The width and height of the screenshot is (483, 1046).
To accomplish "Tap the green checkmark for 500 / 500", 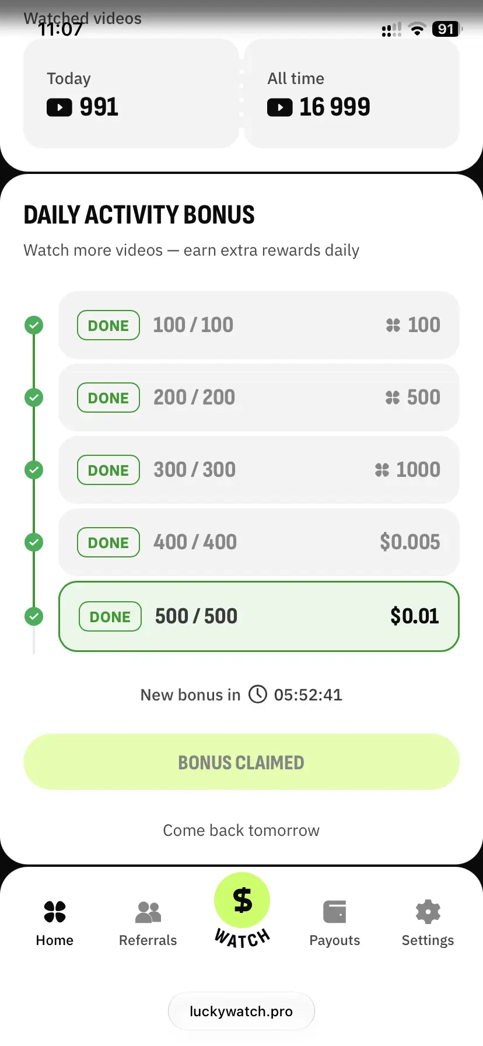I will pyautogui.click(x=34, y=616).
